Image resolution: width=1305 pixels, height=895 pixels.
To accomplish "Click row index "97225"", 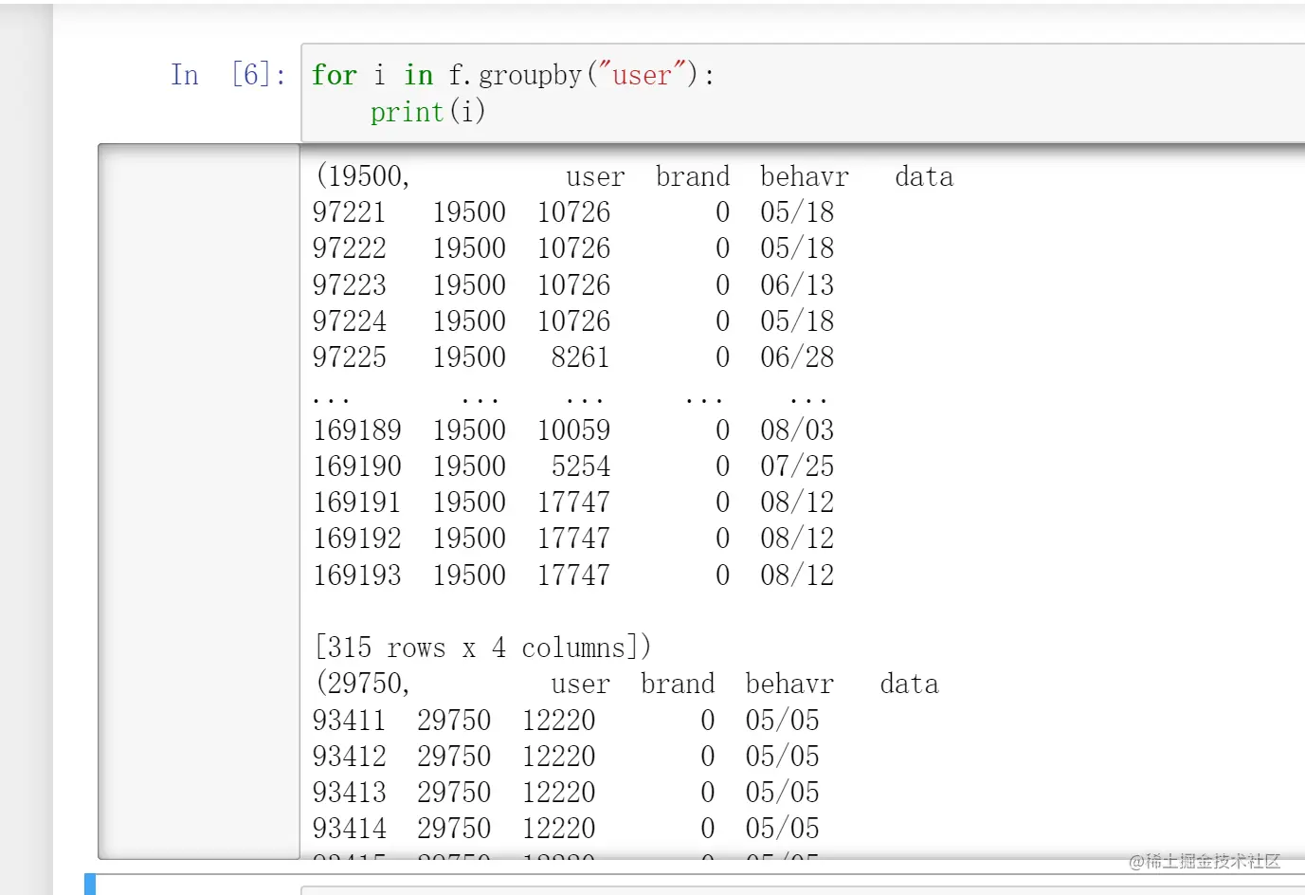I will [350, 357].
